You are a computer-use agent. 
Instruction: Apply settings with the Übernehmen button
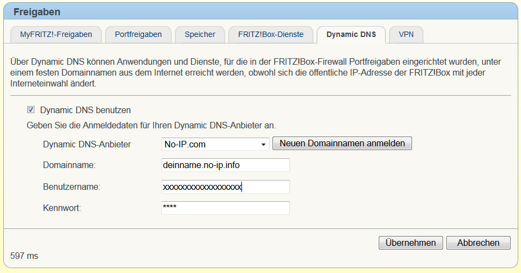pyautogui.click(x=410, y=243)
